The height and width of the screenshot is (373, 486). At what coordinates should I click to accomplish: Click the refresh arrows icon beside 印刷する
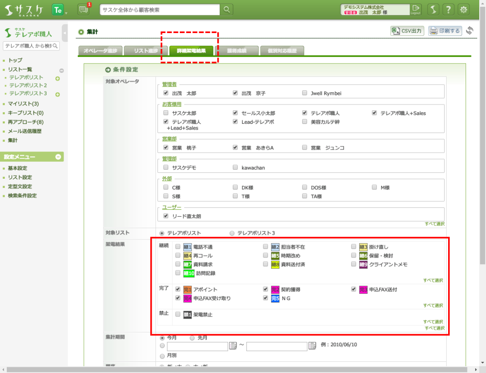click(x=469, y=31)
